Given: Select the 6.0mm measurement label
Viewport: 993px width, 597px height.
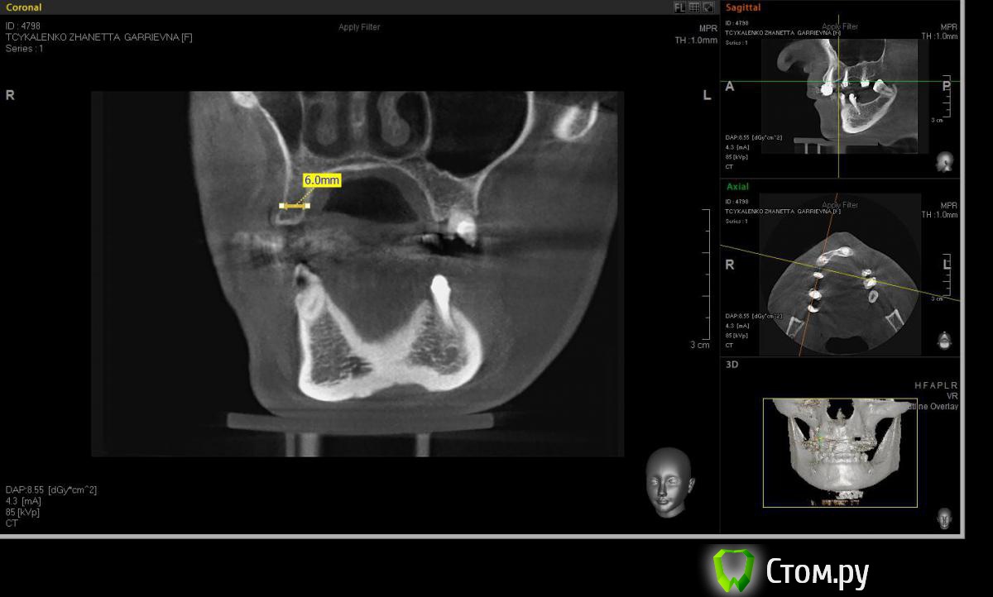Looking at the screenshot, I should (322, 179).
